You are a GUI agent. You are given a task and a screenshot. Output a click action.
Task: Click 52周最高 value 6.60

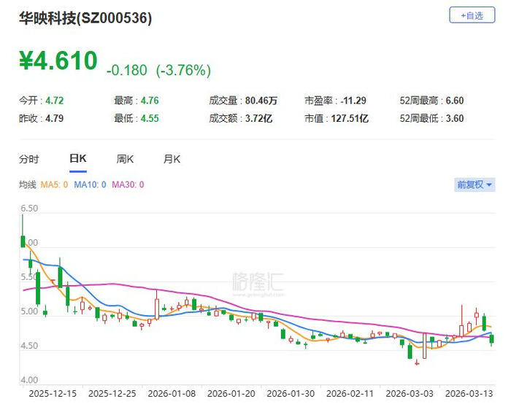(455, 101)
